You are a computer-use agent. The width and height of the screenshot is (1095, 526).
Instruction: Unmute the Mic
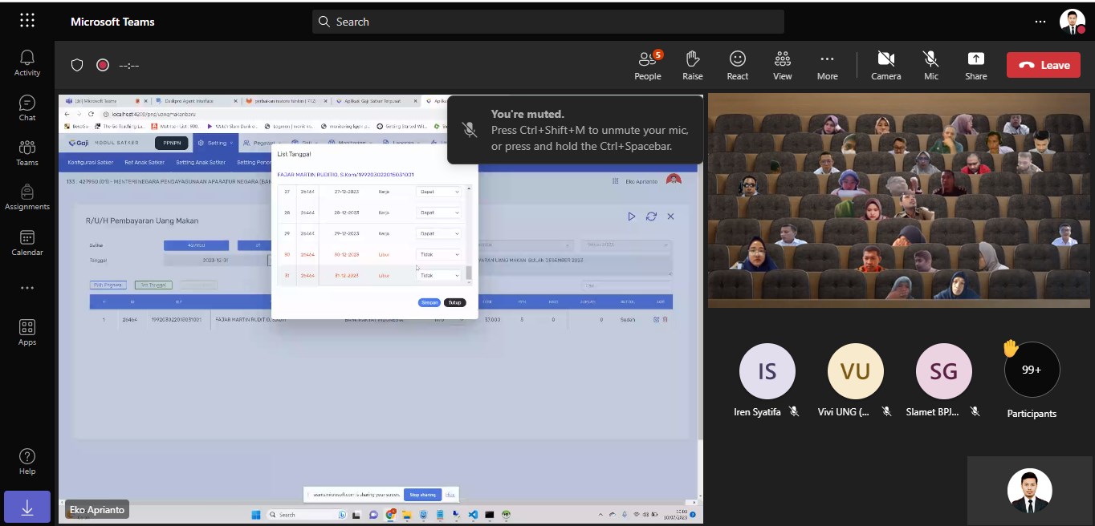[930, 66]
